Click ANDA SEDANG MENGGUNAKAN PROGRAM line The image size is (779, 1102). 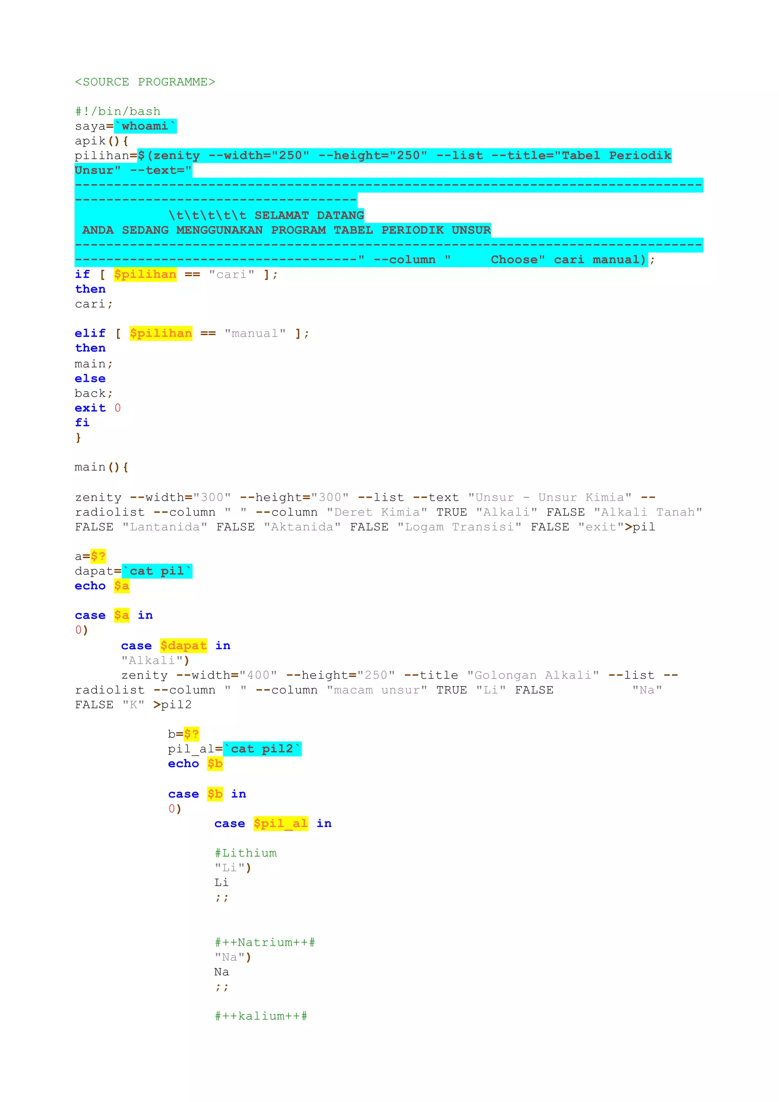pyautogui.click(x=287, y=230)
